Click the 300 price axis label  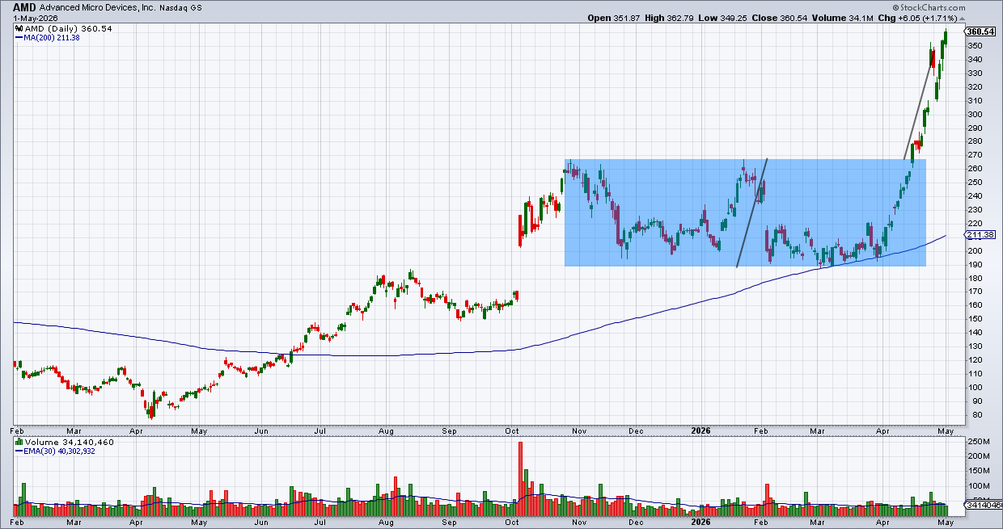(975, 114)
